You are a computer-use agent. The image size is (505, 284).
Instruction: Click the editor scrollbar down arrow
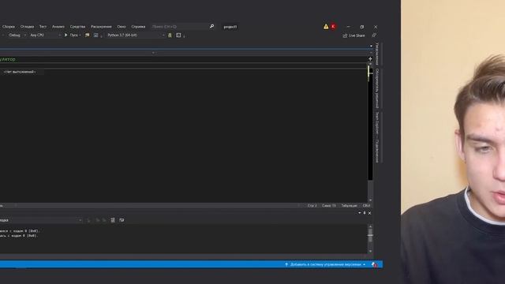point(370,200)
